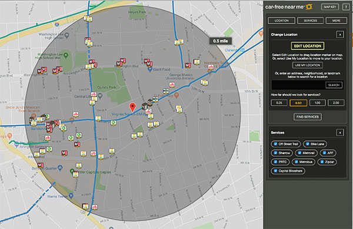
Task: Click the Edit Location button
Action: [308, 46]
